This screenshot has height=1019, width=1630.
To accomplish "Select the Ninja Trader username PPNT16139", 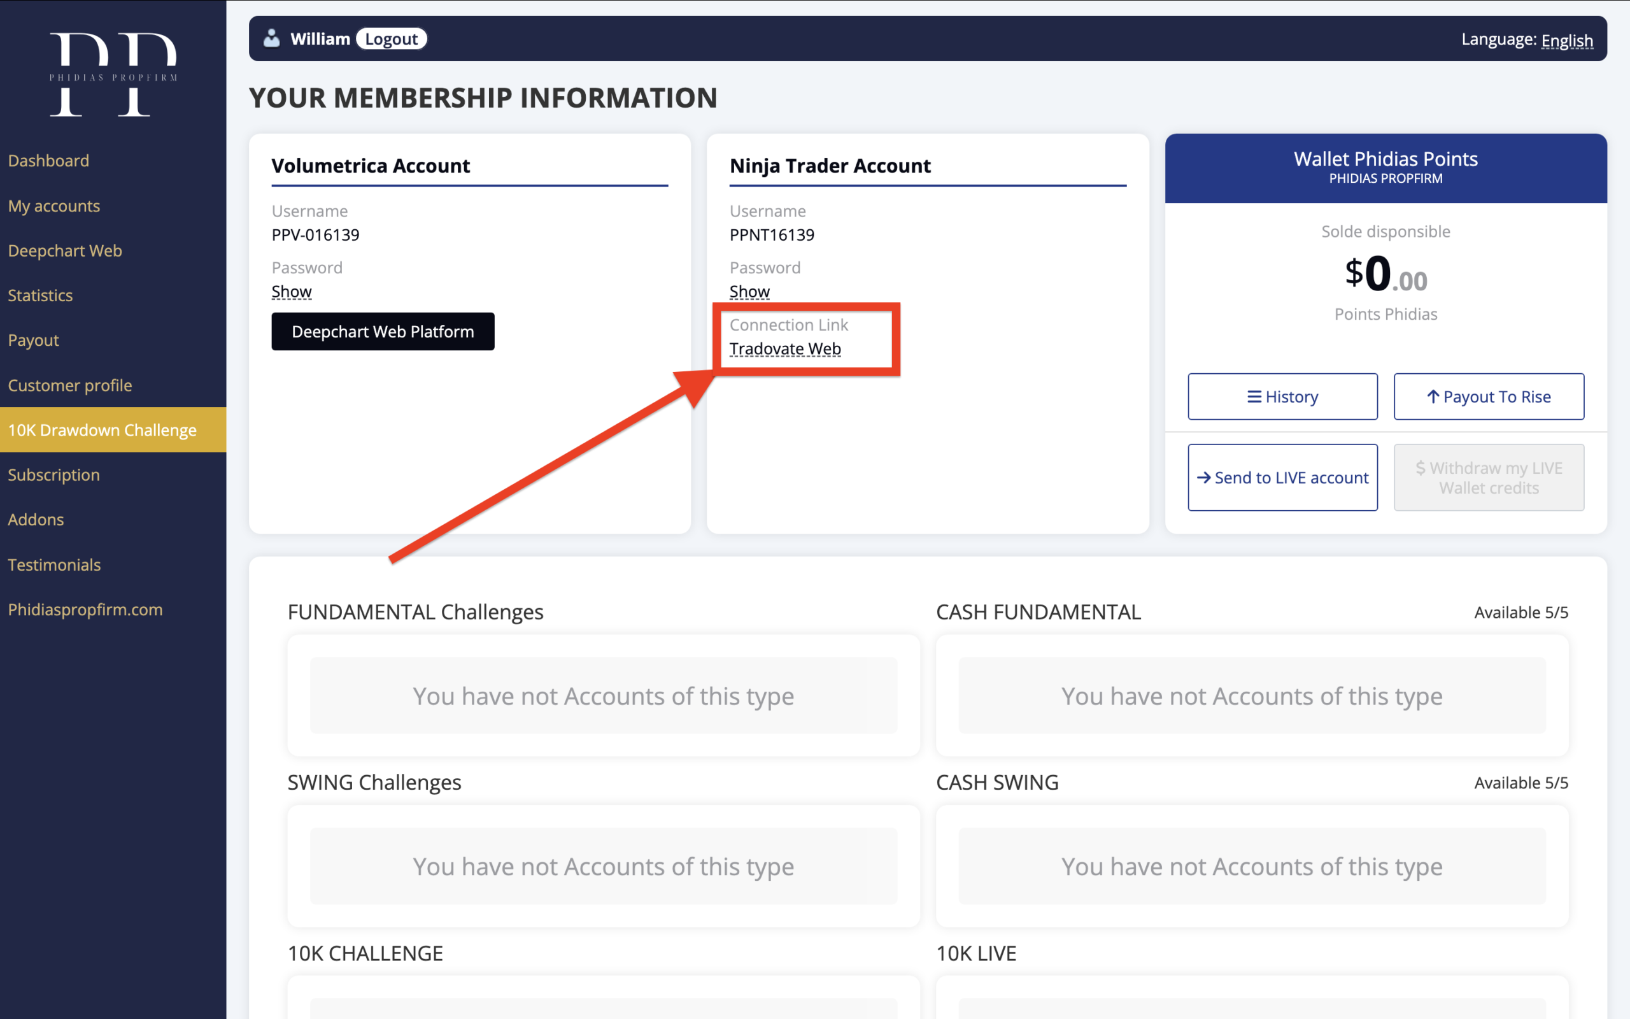I will coord(772,234).
